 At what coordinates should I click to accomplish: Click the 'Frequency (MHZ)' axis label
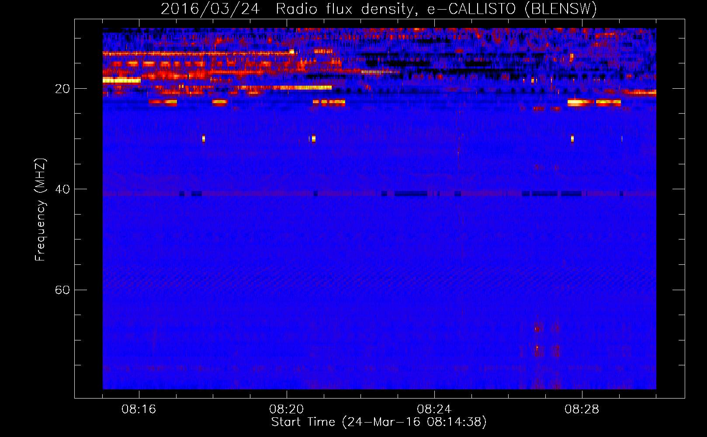(x=40, y=210)
